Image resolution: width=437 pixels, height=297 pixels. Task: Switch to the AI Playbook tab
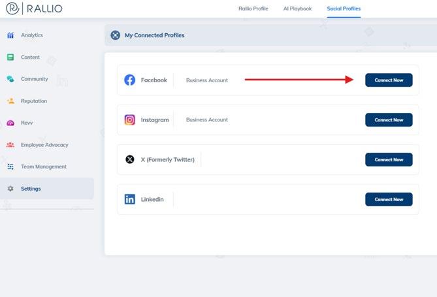(x=297, y=8)
